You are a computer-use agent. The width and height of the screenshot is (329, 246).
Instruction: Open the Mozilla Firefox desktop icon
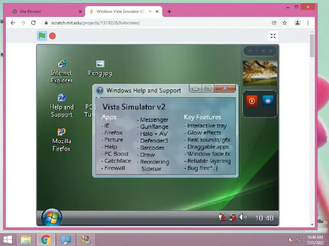tap(61, 140)
